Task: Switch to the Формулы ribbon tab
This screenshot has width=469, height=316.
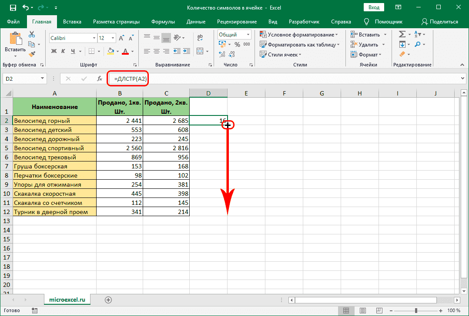Action: click(x=163, y=22)
